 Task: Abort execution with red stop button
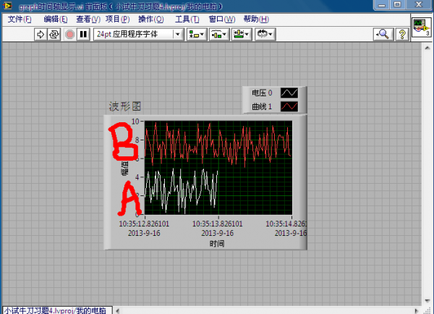[x=69, y=34]
